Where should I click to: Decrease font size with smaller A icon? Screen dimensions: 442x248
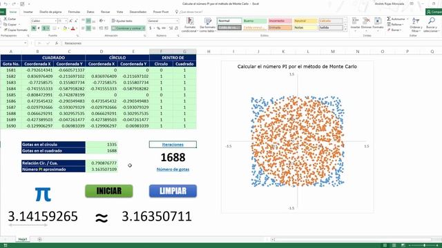pos(76,21)
